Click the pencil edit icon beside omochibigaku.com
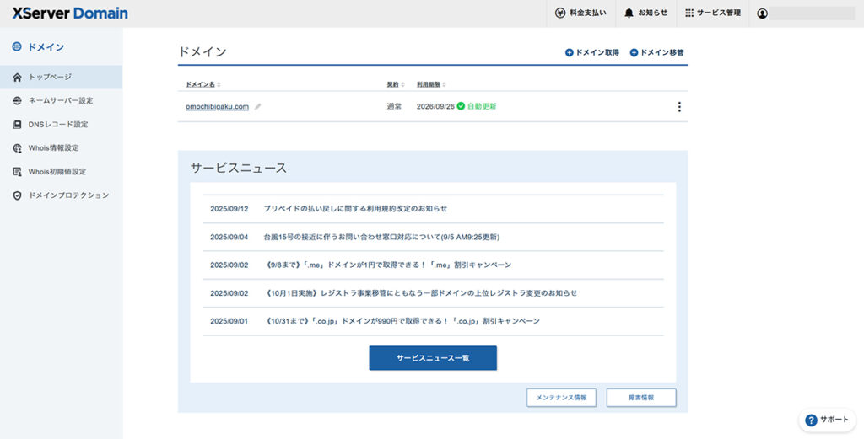Image resolution: width=864 pixels, height=439 pixels. point(258,107)
